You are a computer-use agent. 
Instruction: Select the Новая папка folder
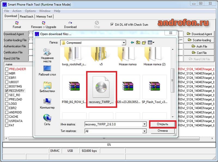pos(128,56)
